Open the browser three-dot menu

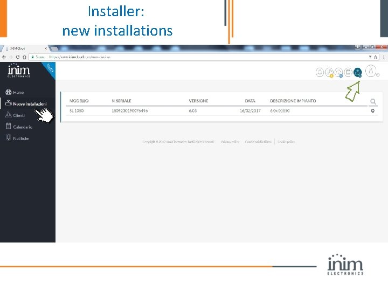click(x=384, y=57)
